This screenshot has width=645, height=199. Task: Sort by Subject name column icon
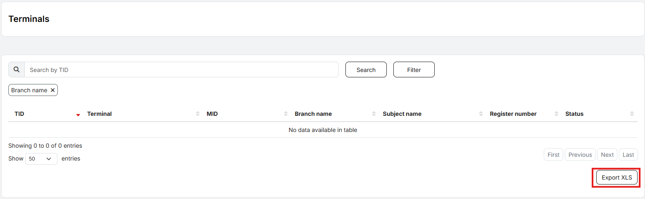(x=481, y=114)
